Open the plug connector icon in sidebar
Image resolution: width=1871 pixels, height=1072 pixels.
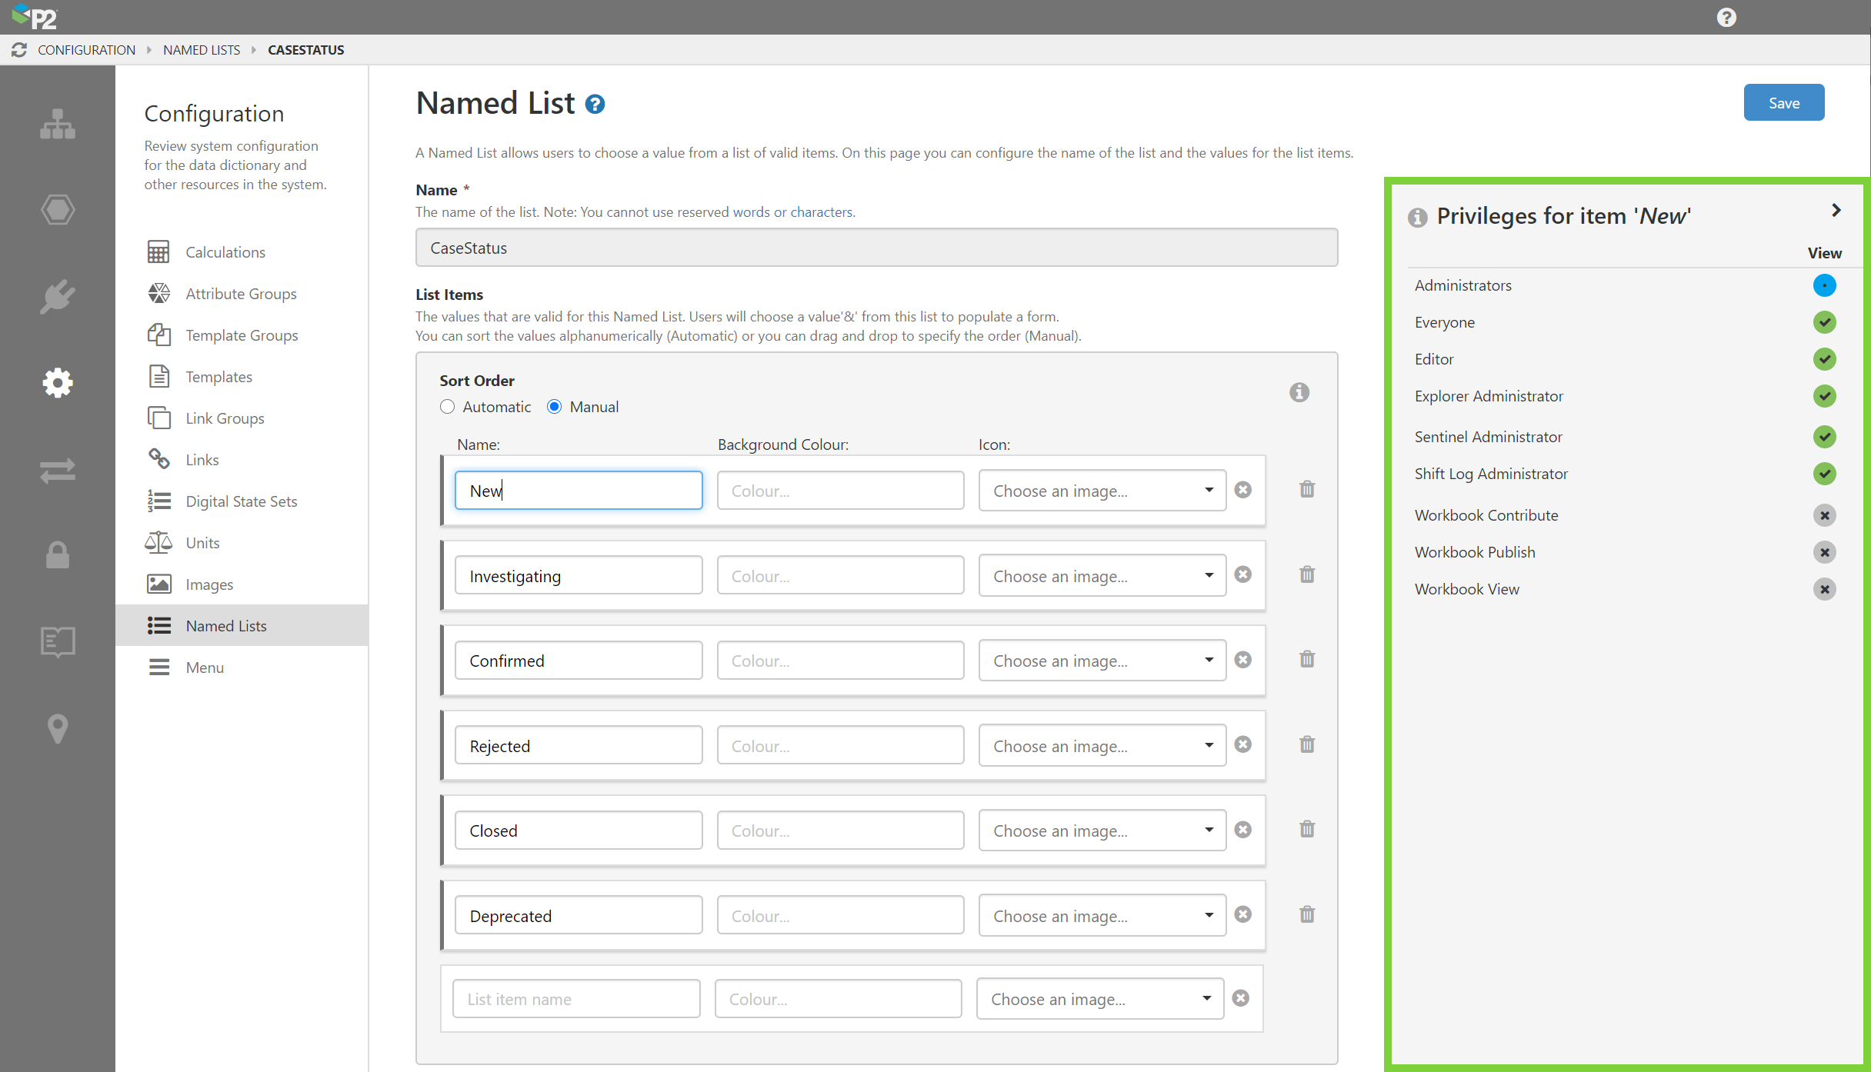point(58,296)
